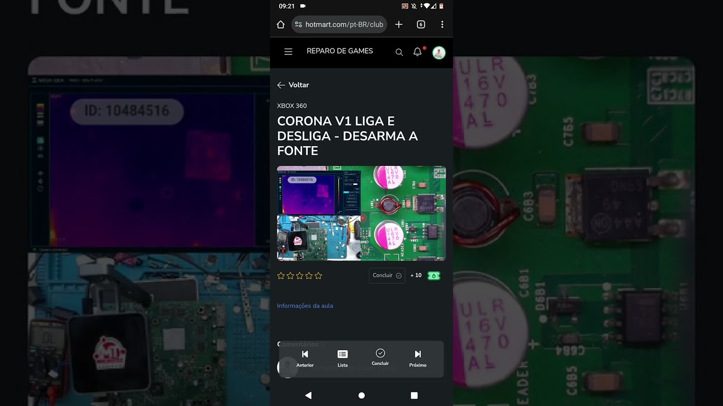Rate the lesson four stars
This screenshot has width=723, height=406.
click(x=309, y=276)
